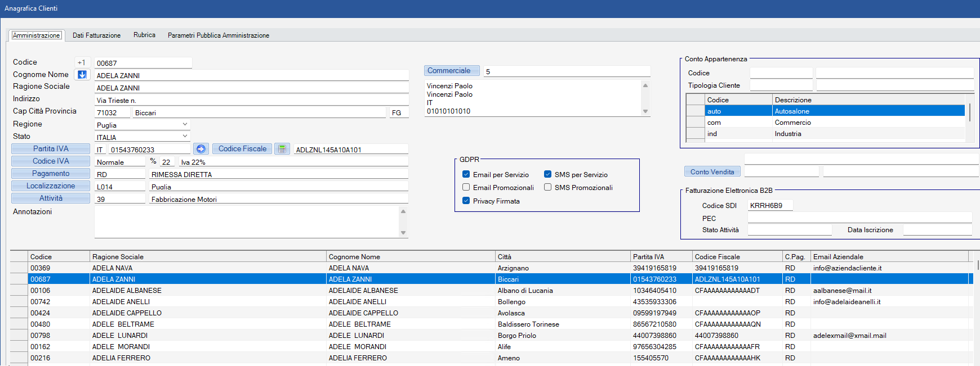
Task: Toggle the Privacy Firmata checkbox
Action: coord(466,201)
